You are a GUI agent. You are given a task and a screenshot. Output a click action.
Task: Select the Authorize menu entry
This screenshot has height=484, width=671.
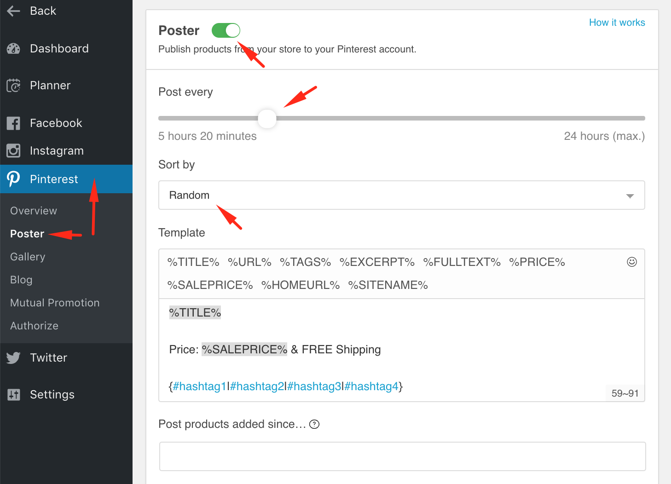[34, 325]
